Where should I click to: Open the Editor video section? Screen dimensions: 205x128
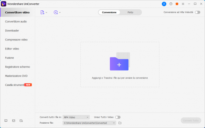pos(17,49)
